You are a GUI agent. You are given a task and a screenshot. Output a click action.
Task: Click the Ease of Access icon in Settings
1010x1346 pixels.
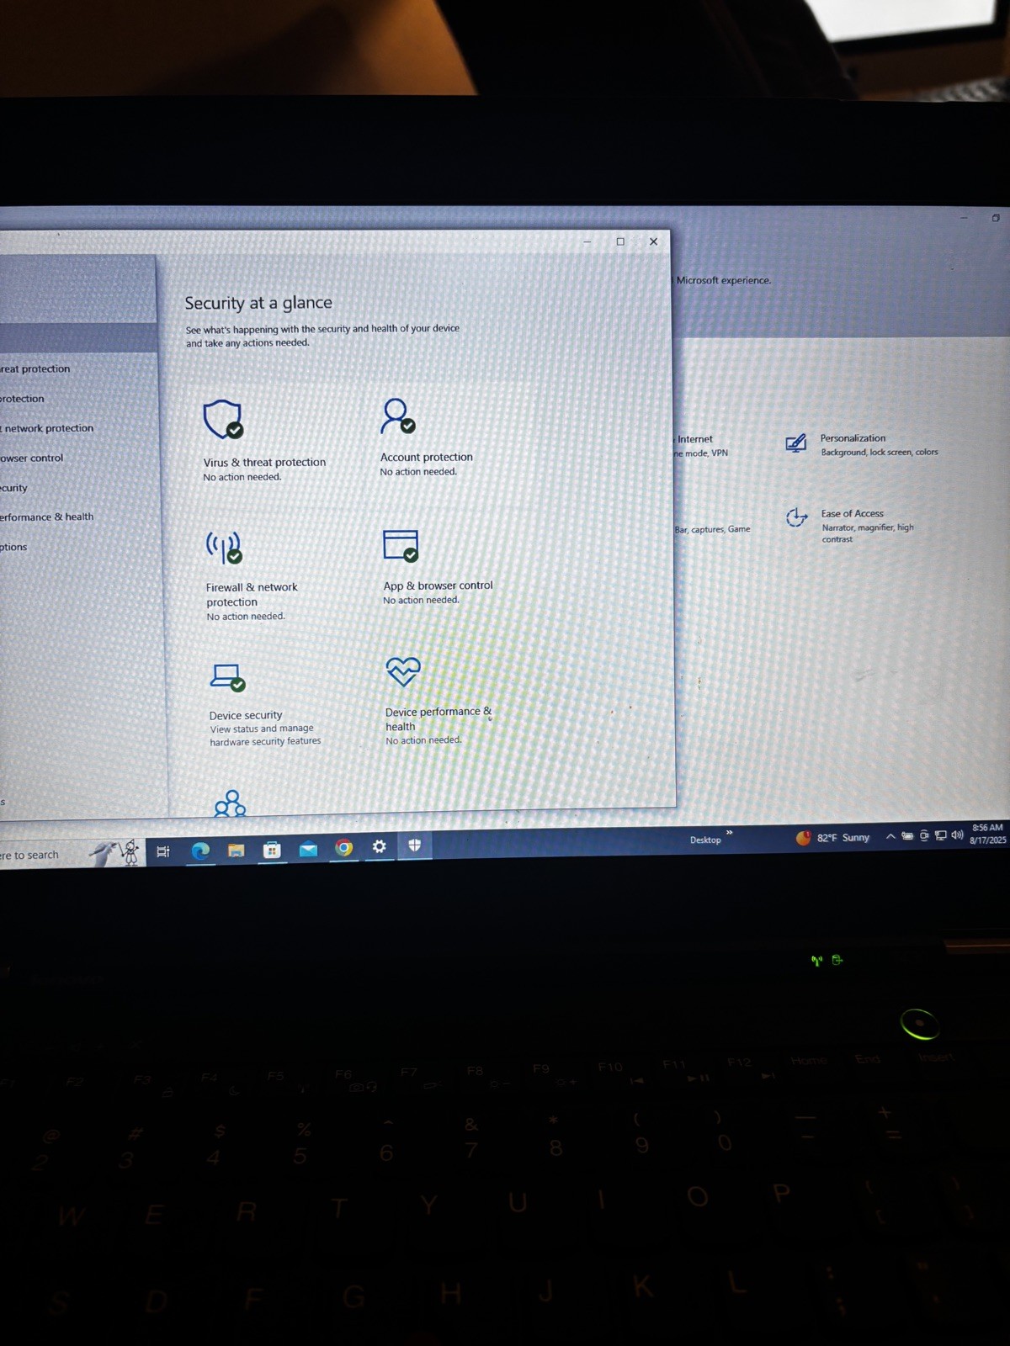(x=796, y=517)
